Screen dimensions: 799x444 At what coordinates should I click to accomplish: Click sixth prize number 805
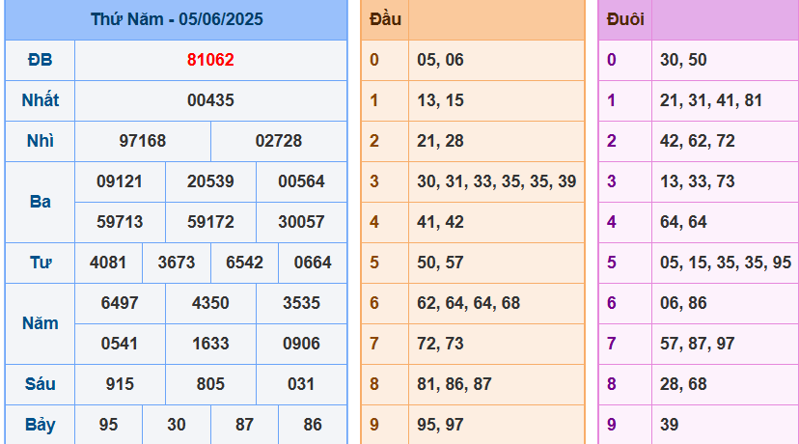210,384
